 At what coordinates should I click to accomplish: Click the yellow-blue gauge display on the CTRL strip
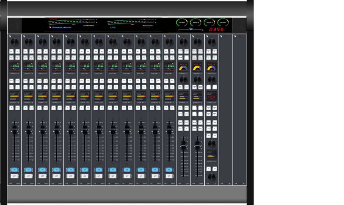183,66
